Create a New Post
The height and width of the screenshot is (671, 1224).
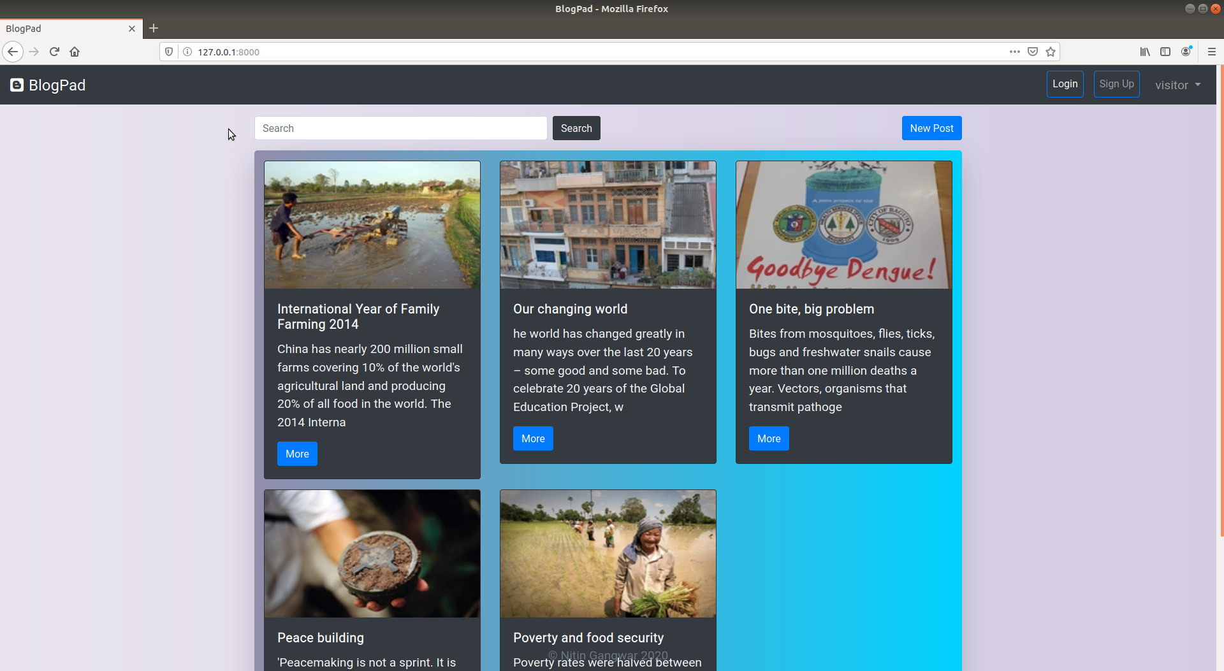[x=931, y=128]
